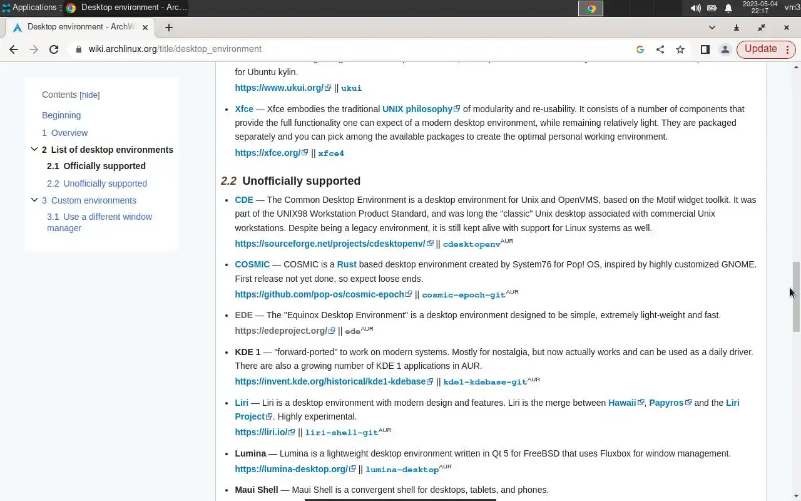Open the Xfce article link
The height and width of the screenshot is (501, 801).
tap(244, 109)
